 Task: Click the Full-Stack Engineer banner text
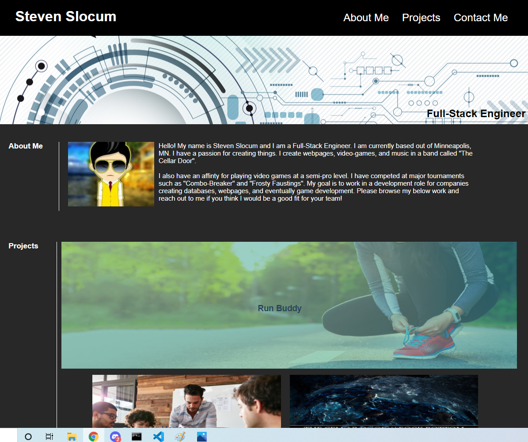(476, 114)
